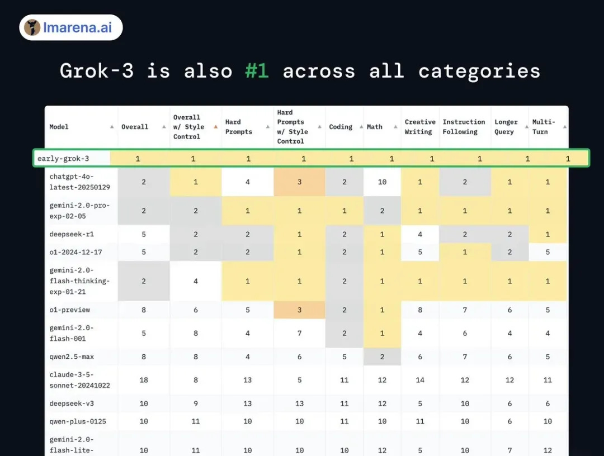Click the Hard Prompts header text
The height and width of the screenshot is (456, 604).
click(x=238, y=127)
